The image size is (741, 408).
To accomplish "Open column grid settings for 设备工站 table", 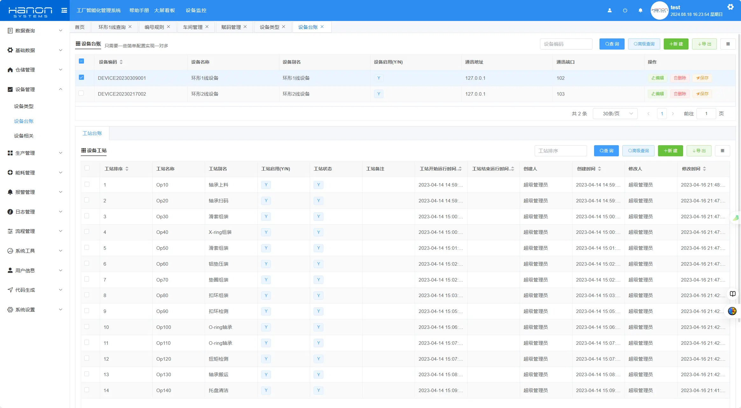I will pyautogui.click(x=722, y=151).
